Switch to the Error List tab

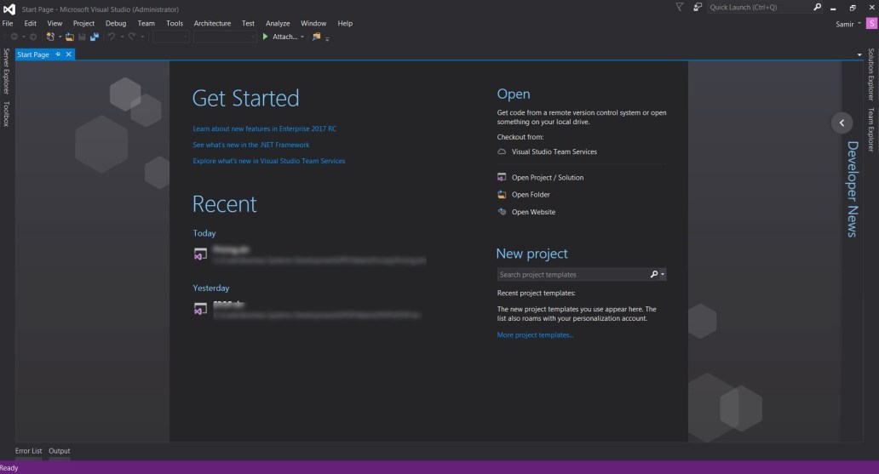tap(29, 451)
